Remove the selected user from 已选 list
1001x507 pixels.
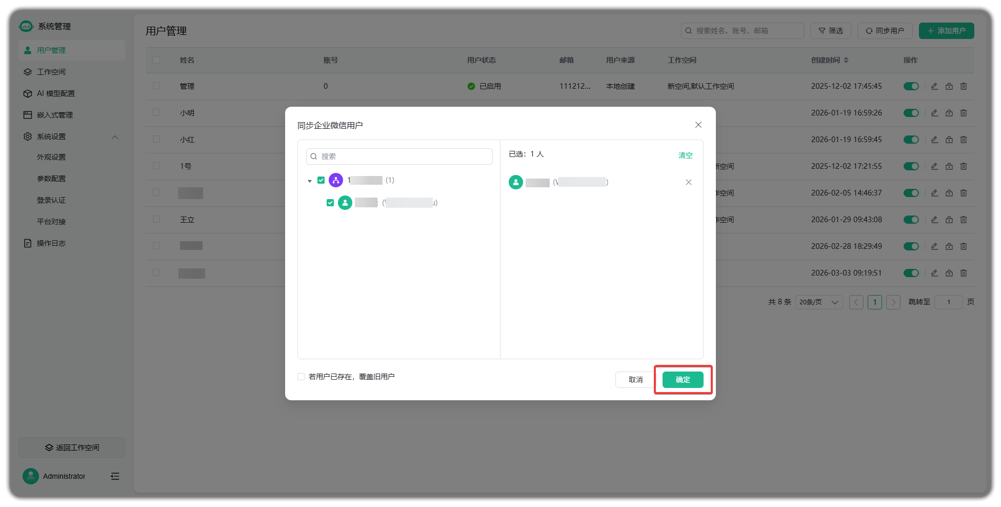click(x=688, y=182)
